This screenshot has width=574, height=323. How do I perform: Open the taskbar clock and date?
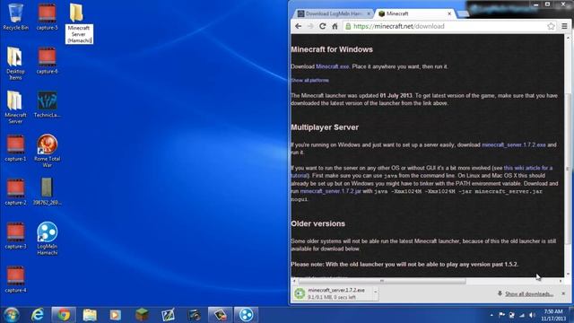click(553, 315)
